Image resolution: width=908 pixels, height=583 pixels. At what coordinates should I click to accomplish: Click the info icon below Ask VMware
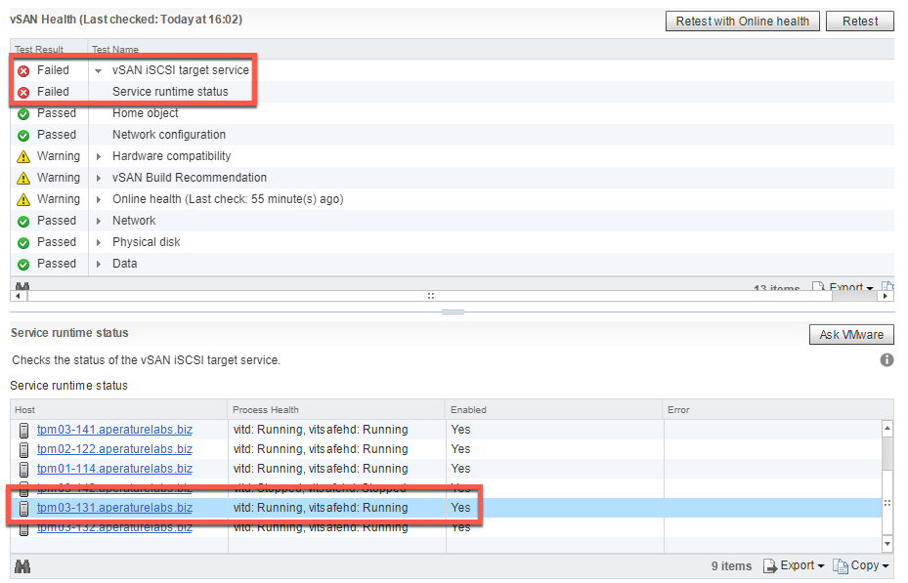pos(886,360)
